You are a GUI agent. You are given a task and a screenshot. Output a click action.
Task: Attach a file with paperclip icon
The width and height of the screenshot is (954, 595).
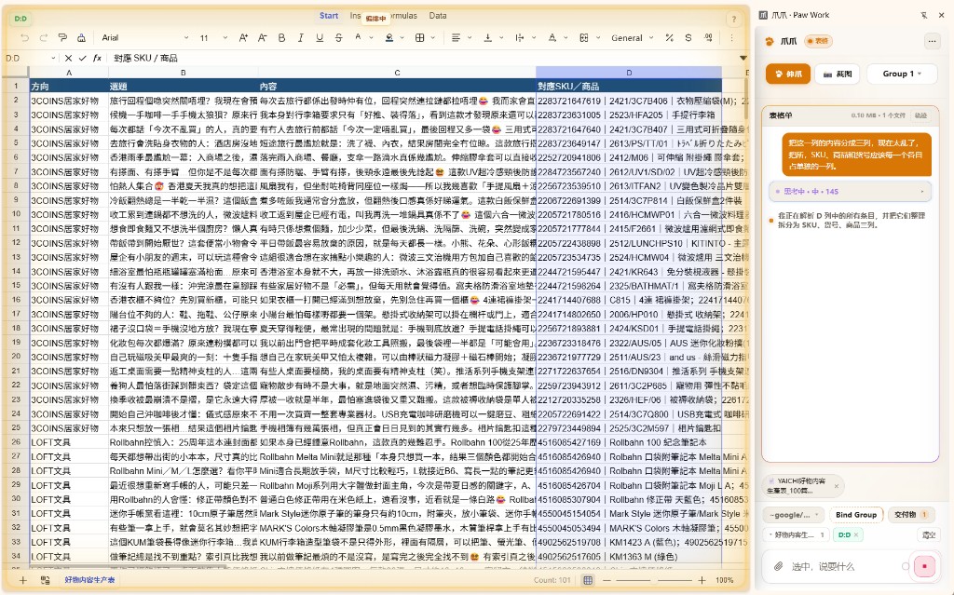[x=778, y=566]
